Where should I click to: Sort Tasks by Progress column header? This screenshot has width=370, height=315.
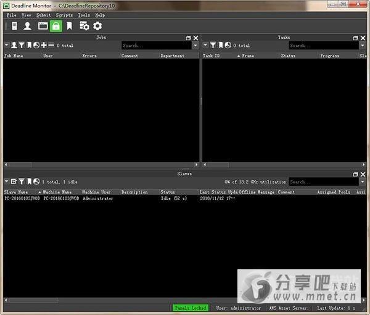(330, 56)
